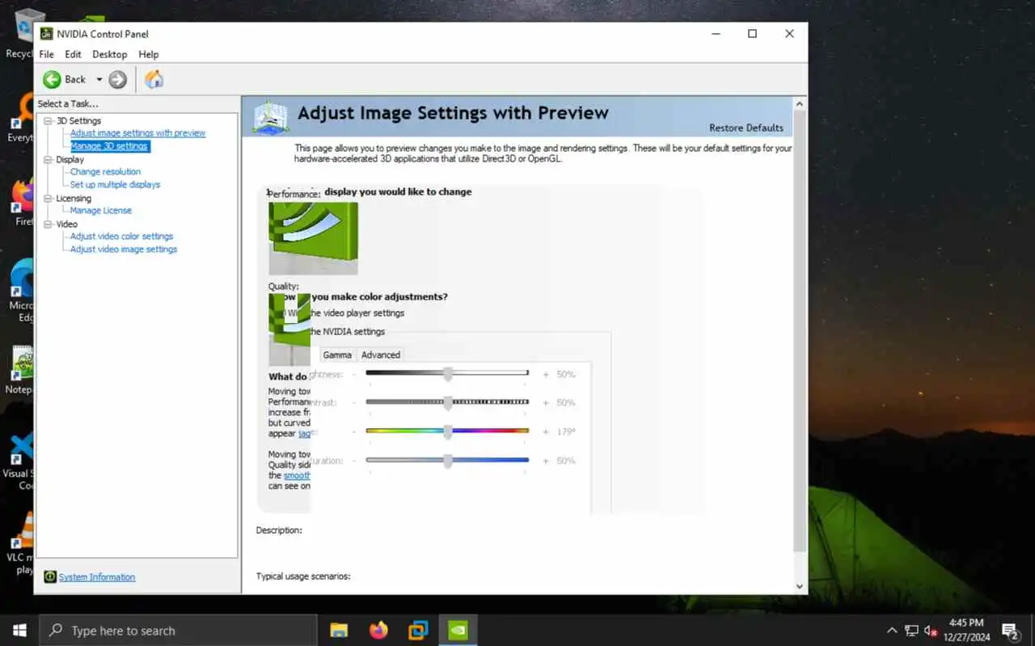This screenshot has height=646, width=1035.
Task: Open Set up multiple displays
Action: click(x=115, y=185)
